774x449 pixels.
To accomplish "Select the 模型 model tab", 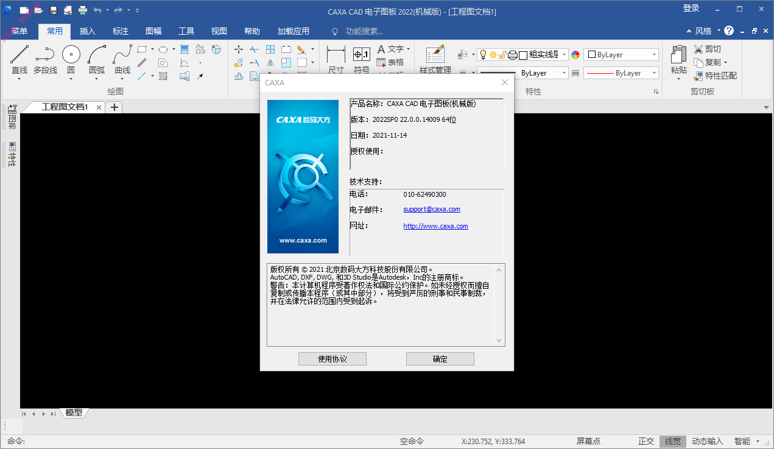I will click(x=74, y=413).
